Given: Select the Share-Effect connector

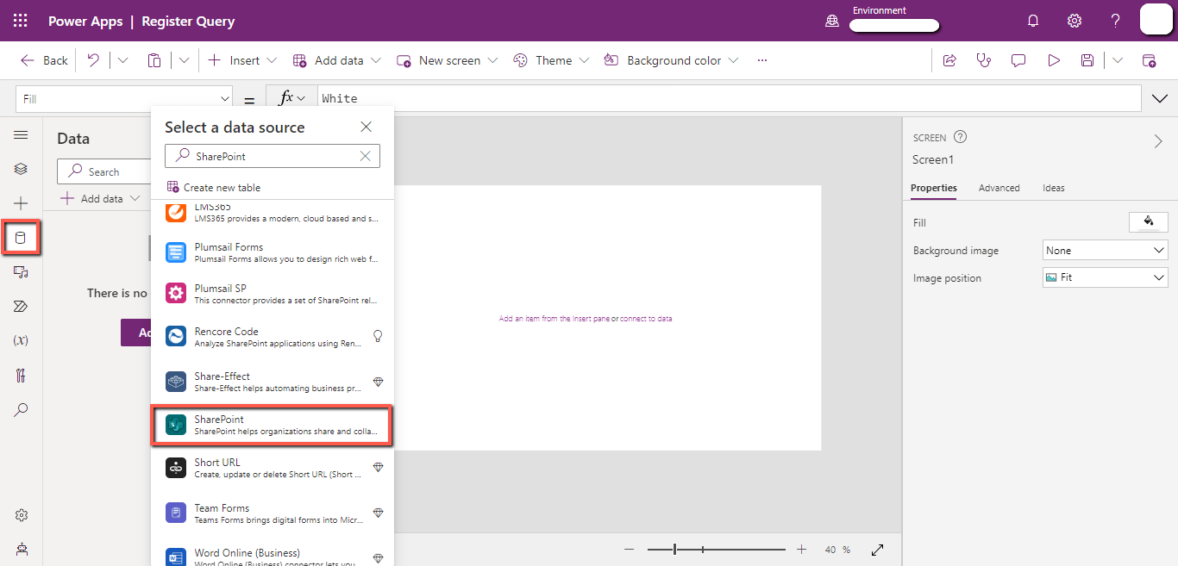Looking at the screenshot, I should [x=273, y=382].
